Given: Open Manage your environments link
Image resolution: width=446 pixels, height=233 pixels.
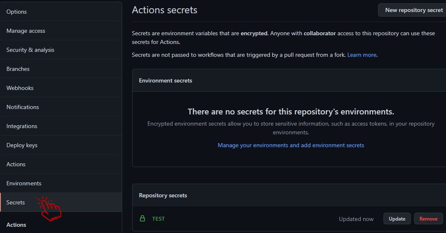Looking at the screenshot, I should (x=291, y=145).
